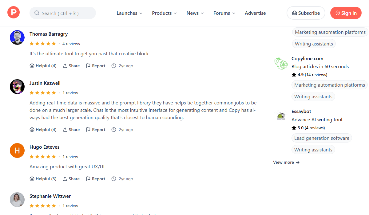Click the Product Hunt logo icon
Image resolution: width=369 pixels, height=215 pixels.
[14, 13]
